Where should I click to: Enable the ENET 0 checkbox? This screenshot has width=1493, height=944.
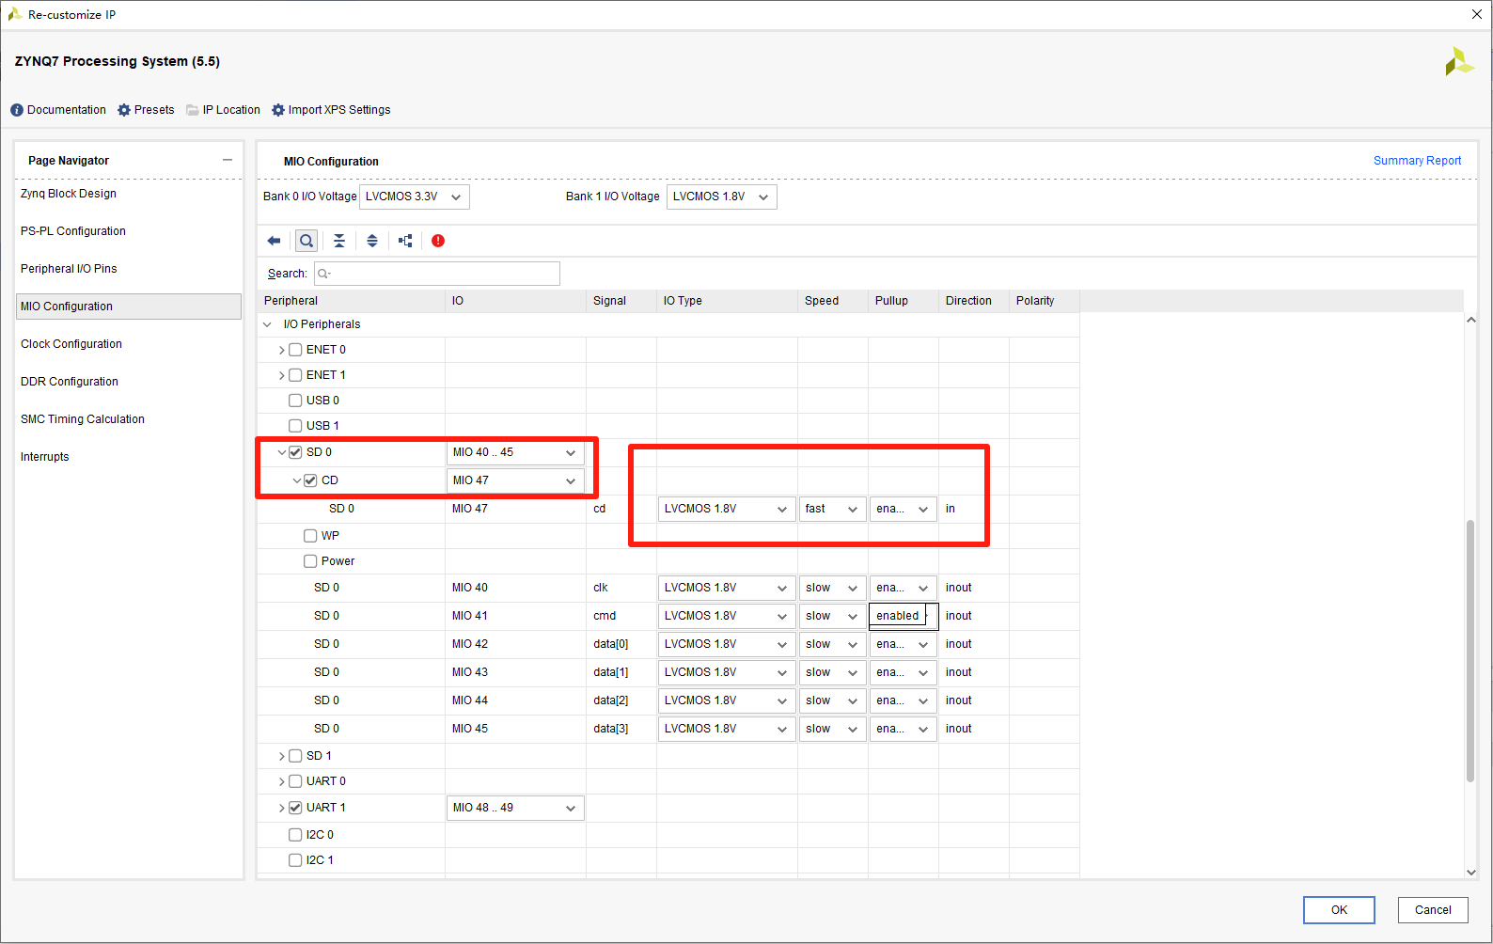[x=295, y=350]
